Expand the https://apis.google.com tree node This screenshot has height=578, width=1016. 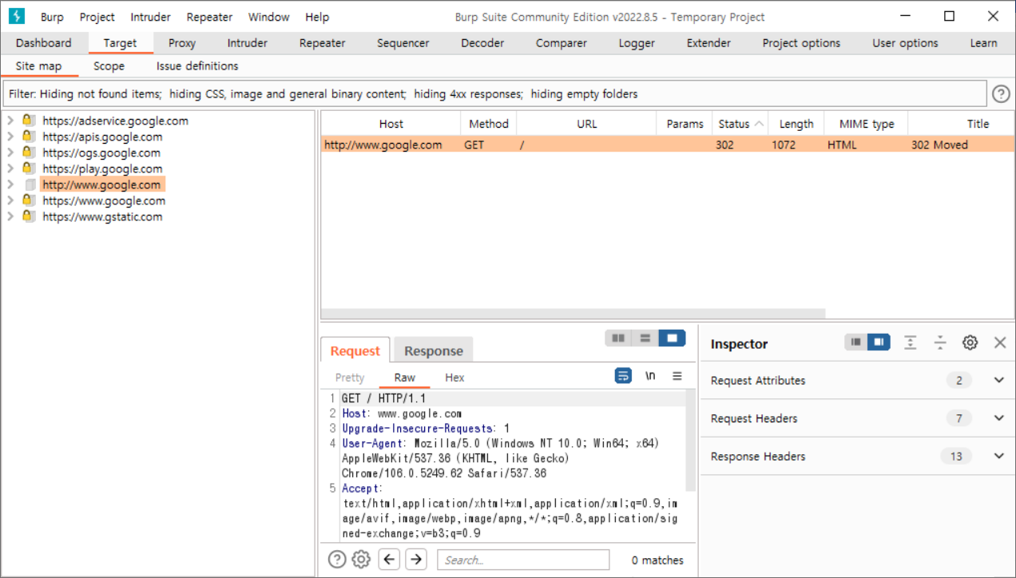pyautogui.click(x=10, y=137)
